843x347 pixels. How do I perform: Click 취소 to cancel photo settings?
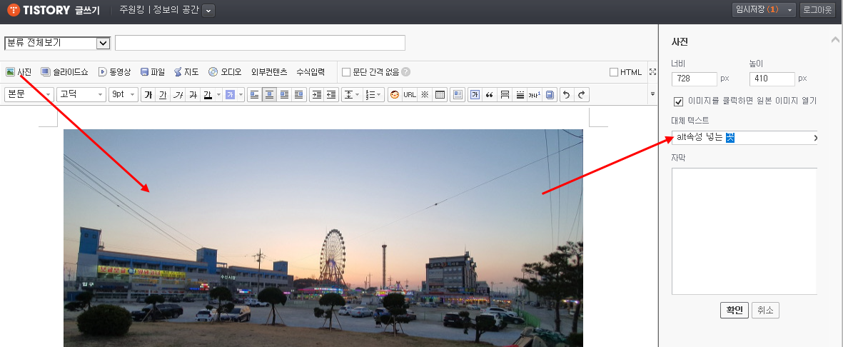point(765,311)
